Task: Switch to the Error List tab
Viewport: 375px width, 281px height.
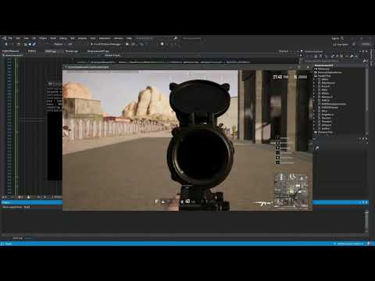Action: pos(18,238)
